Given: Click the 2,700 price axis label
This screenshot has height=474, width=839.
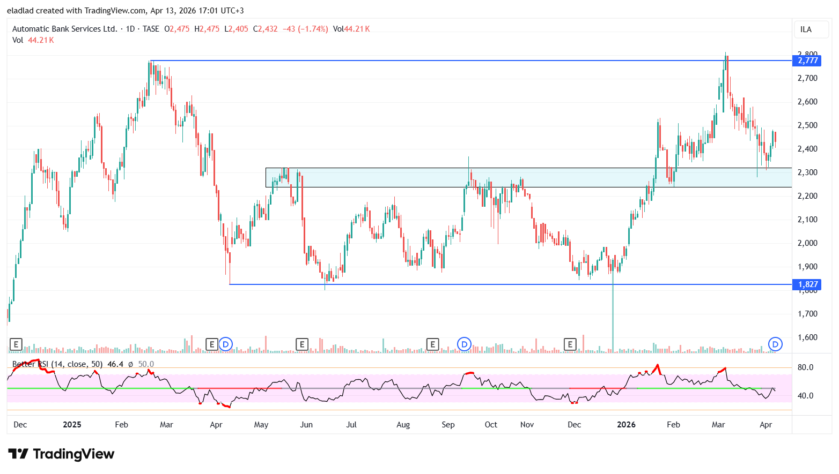Looking at the screenshot, I should tap(807, 78).
